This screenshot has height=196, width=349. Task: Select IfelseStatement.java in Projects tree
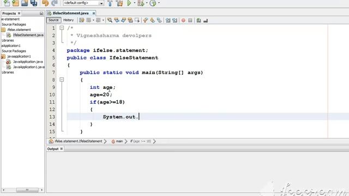click(x=28, y=35)
